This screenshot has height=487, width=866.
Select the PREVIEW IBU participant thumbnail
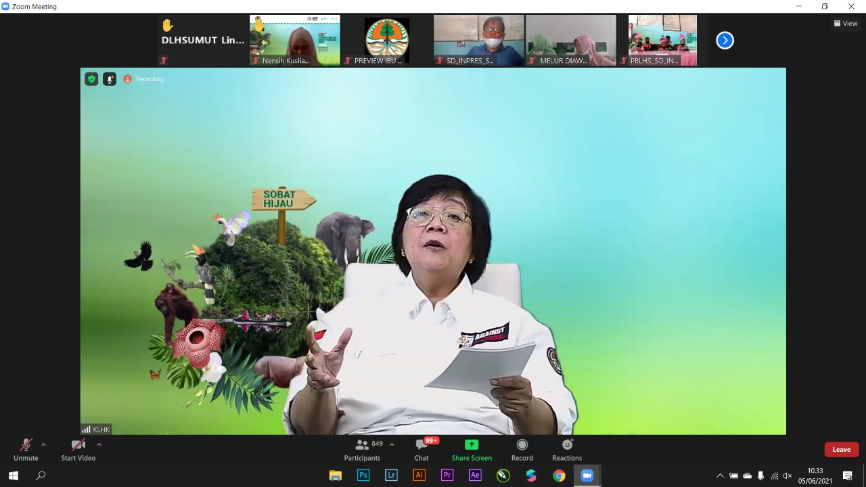click(387, 41)
